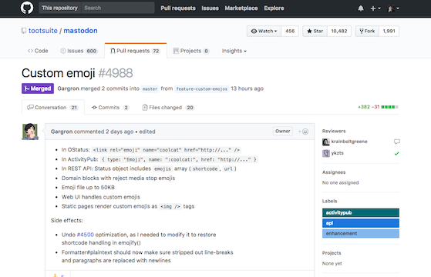Open the GitHub Octocat home logo

(x=27, y=8)
